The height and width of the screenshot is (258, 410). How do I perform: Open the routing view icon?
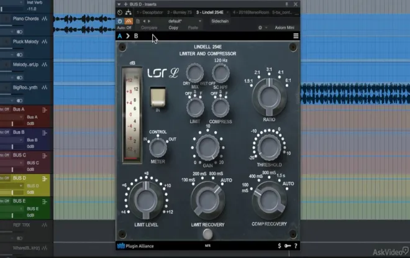pyautogui.click(x=129, y=12)
